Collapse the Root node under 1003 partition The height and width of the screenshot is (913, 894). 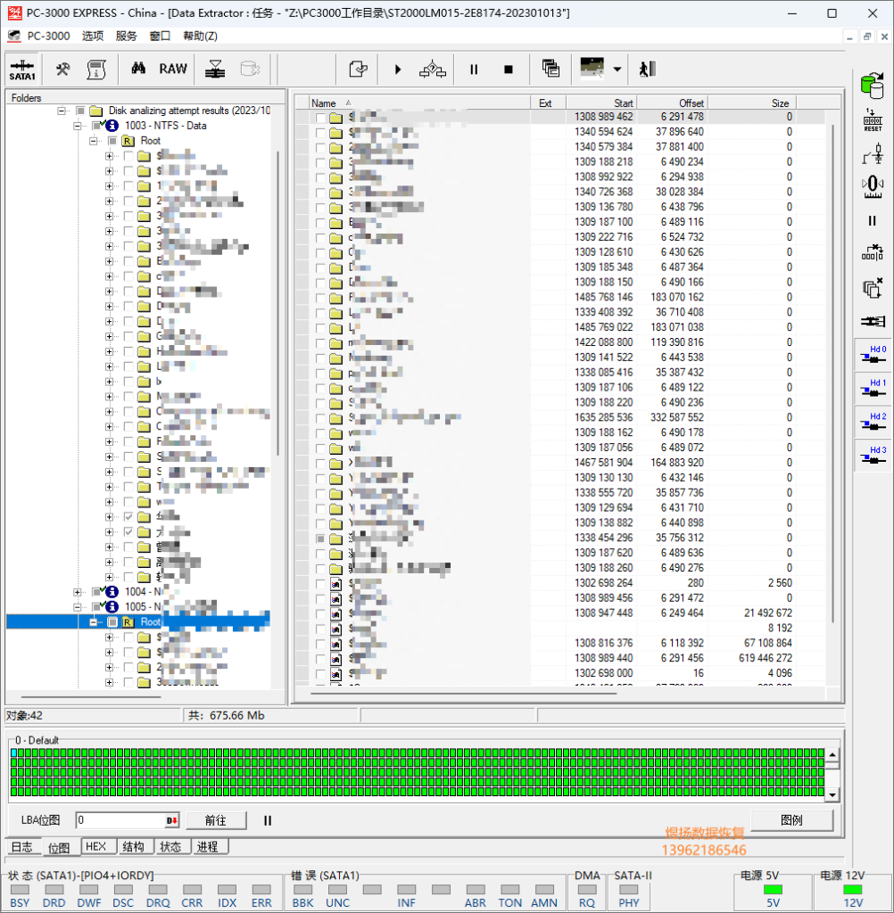[93, 141]
